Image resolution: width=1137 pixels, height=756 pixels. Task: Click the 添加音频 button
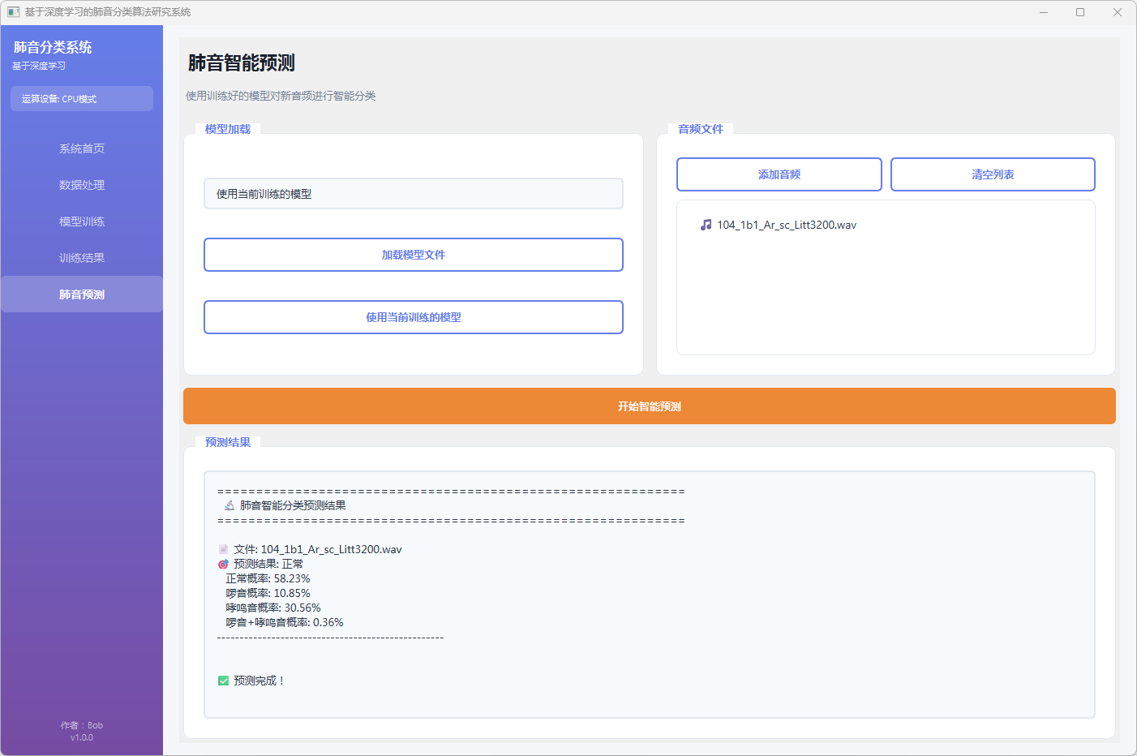pyautogui.click(x=779, y=174)
